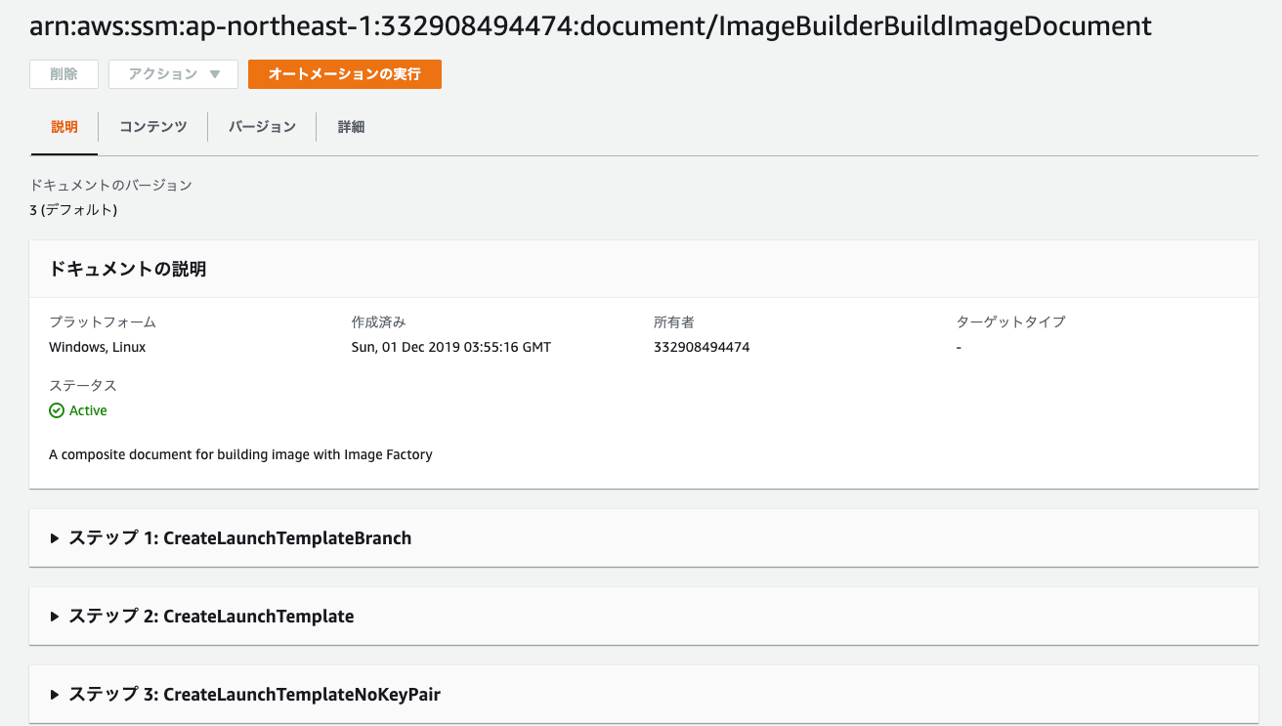1282x726 pixels.
Task: Click the ステータス label
Action: [83, 385]
